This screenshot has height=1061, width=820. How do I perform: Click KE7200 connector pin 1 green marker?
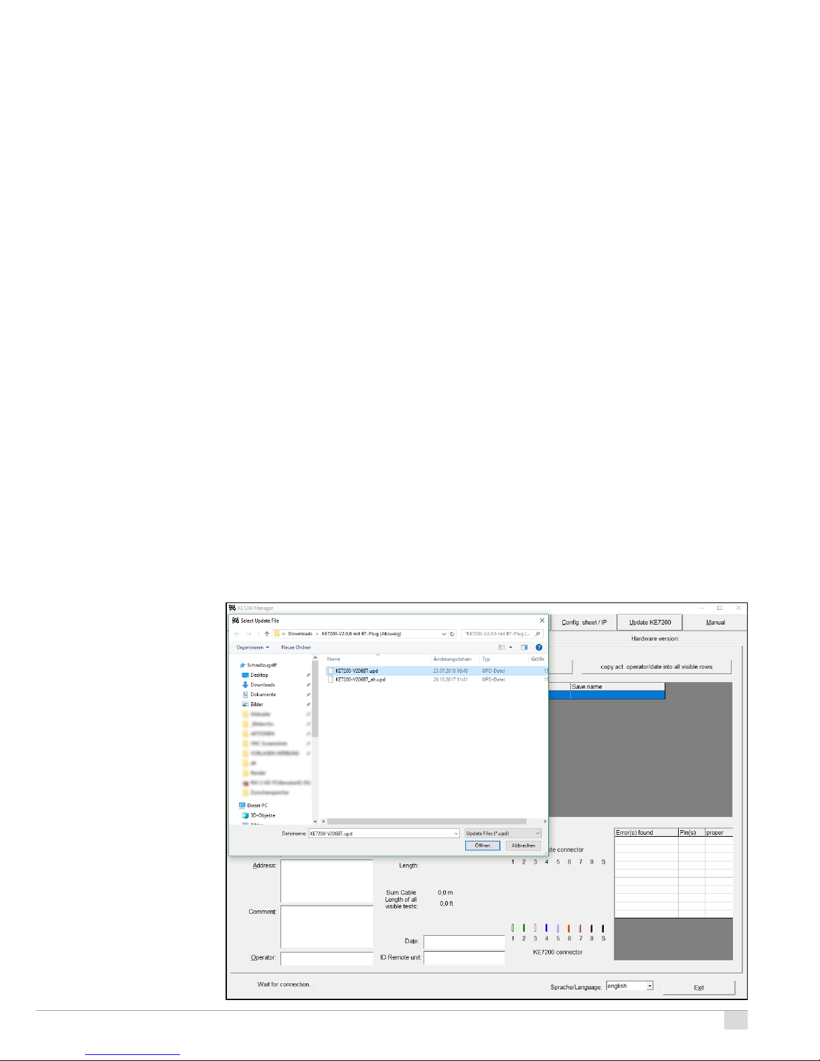(x=513, y=928)
